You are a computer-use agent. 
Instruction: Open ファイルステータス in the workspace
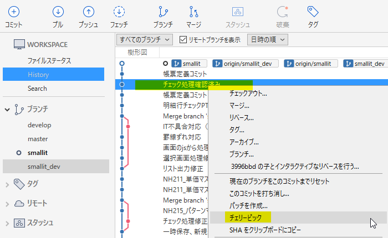[x=49, y=60]
